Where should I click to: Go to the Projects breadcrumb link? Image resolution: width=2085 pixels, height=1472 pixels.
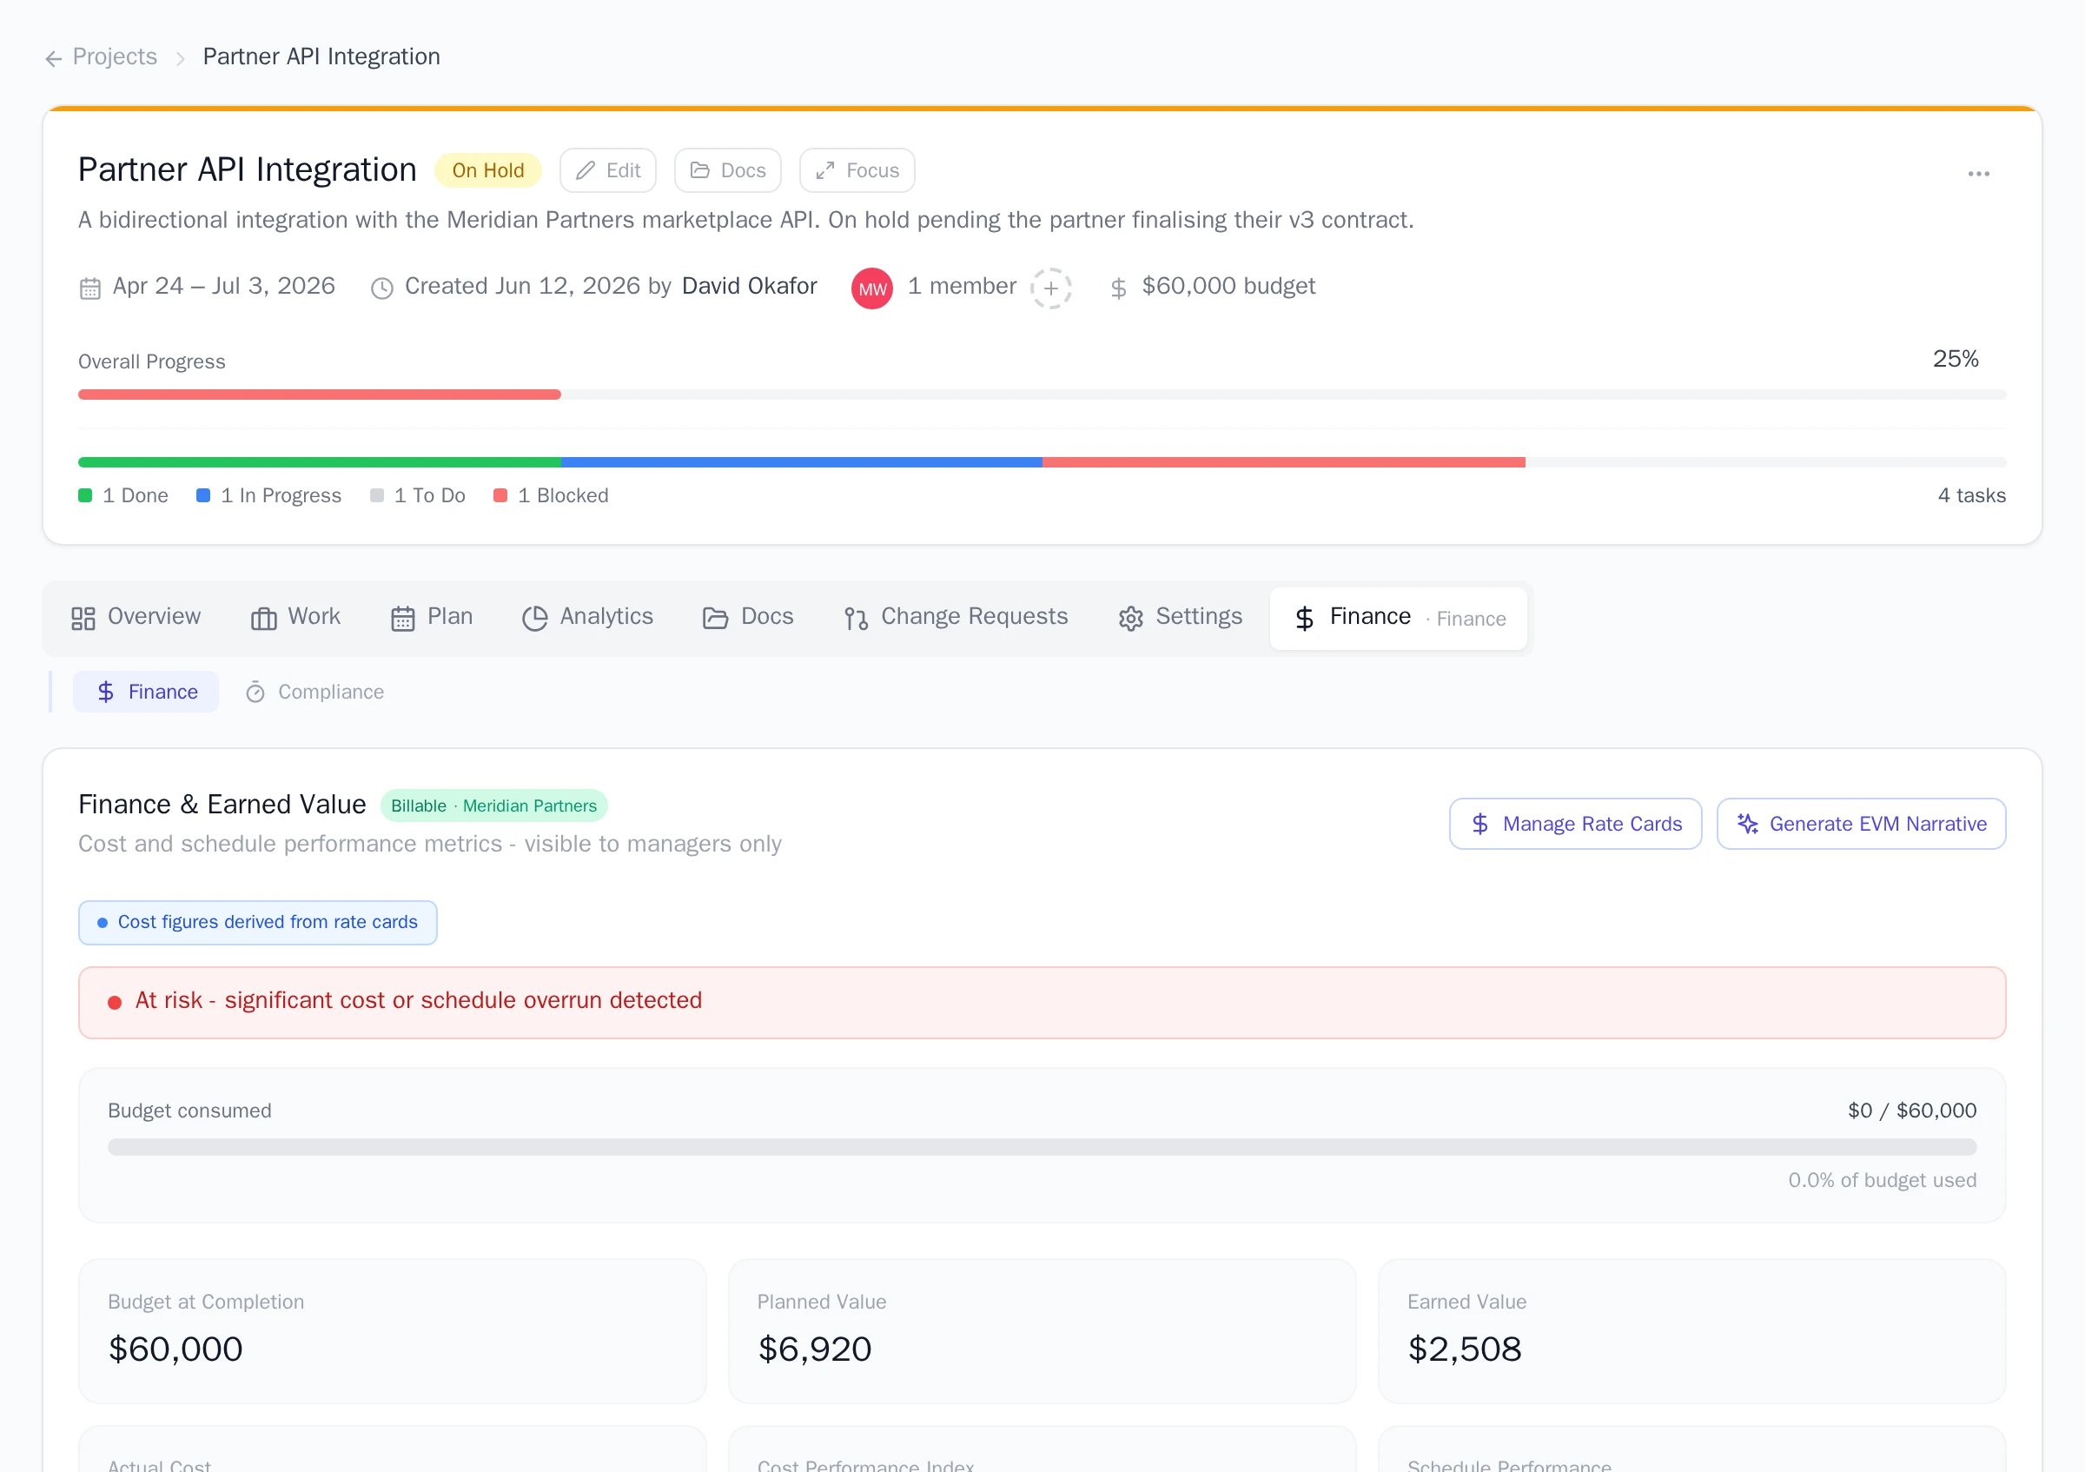coord(115,56)
